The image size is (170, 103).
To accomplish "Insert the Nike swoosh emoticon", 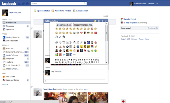I will [74, 55].
